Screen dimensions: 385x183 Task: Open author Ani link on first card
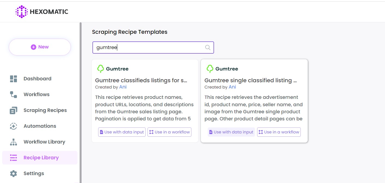point(123,87)
